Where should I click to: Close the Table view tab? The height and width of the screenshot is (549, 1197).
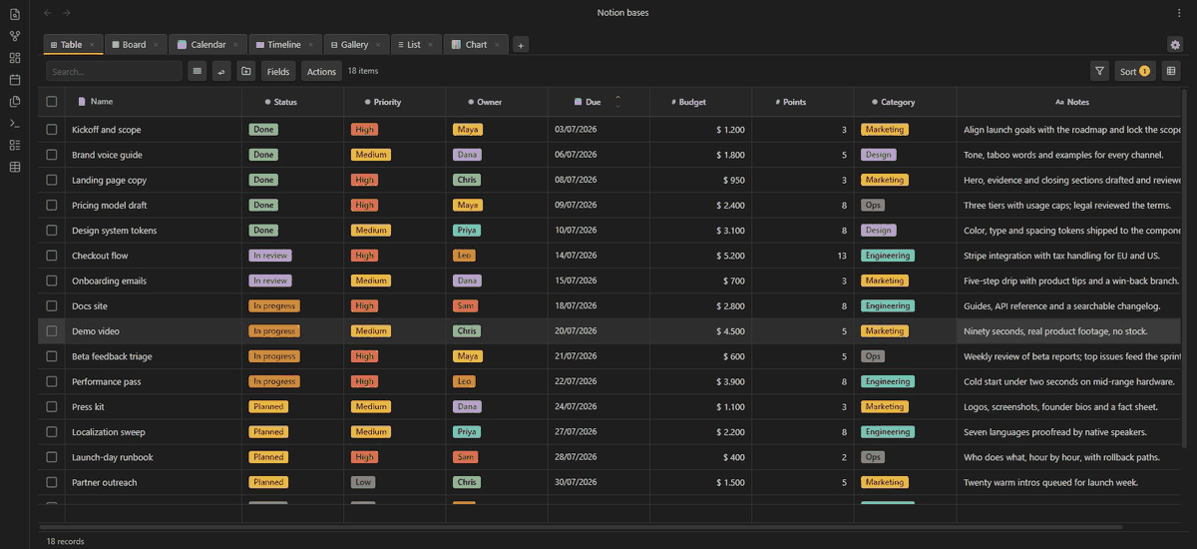[x=92, y=45]
